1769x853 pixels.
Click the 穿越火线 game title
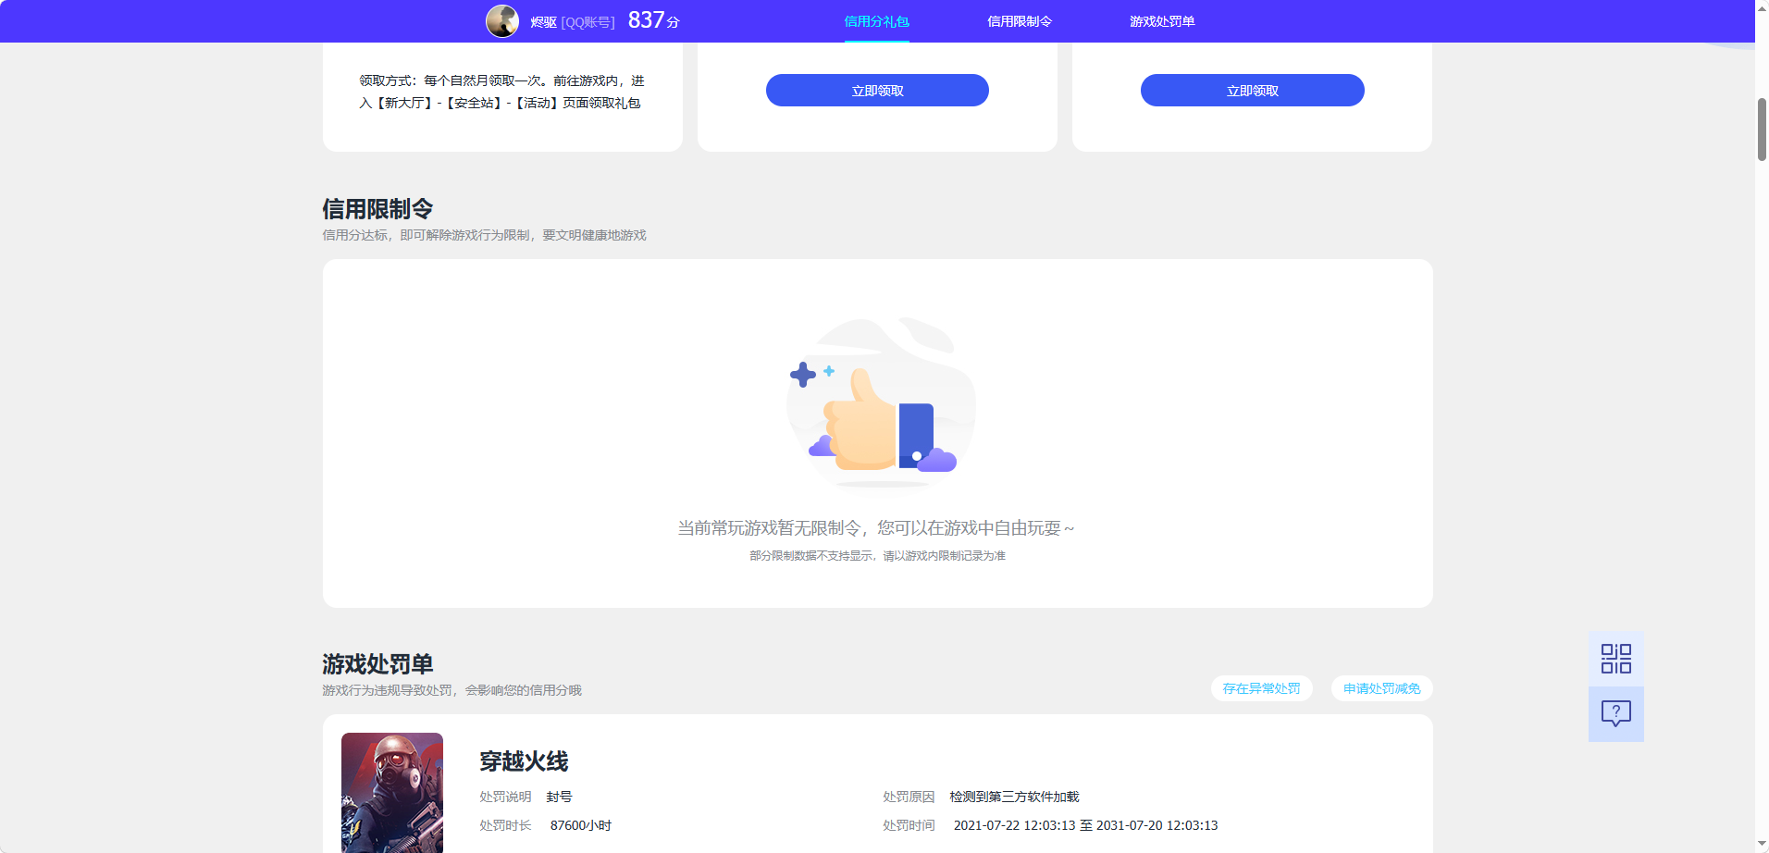tap(524, 761)
